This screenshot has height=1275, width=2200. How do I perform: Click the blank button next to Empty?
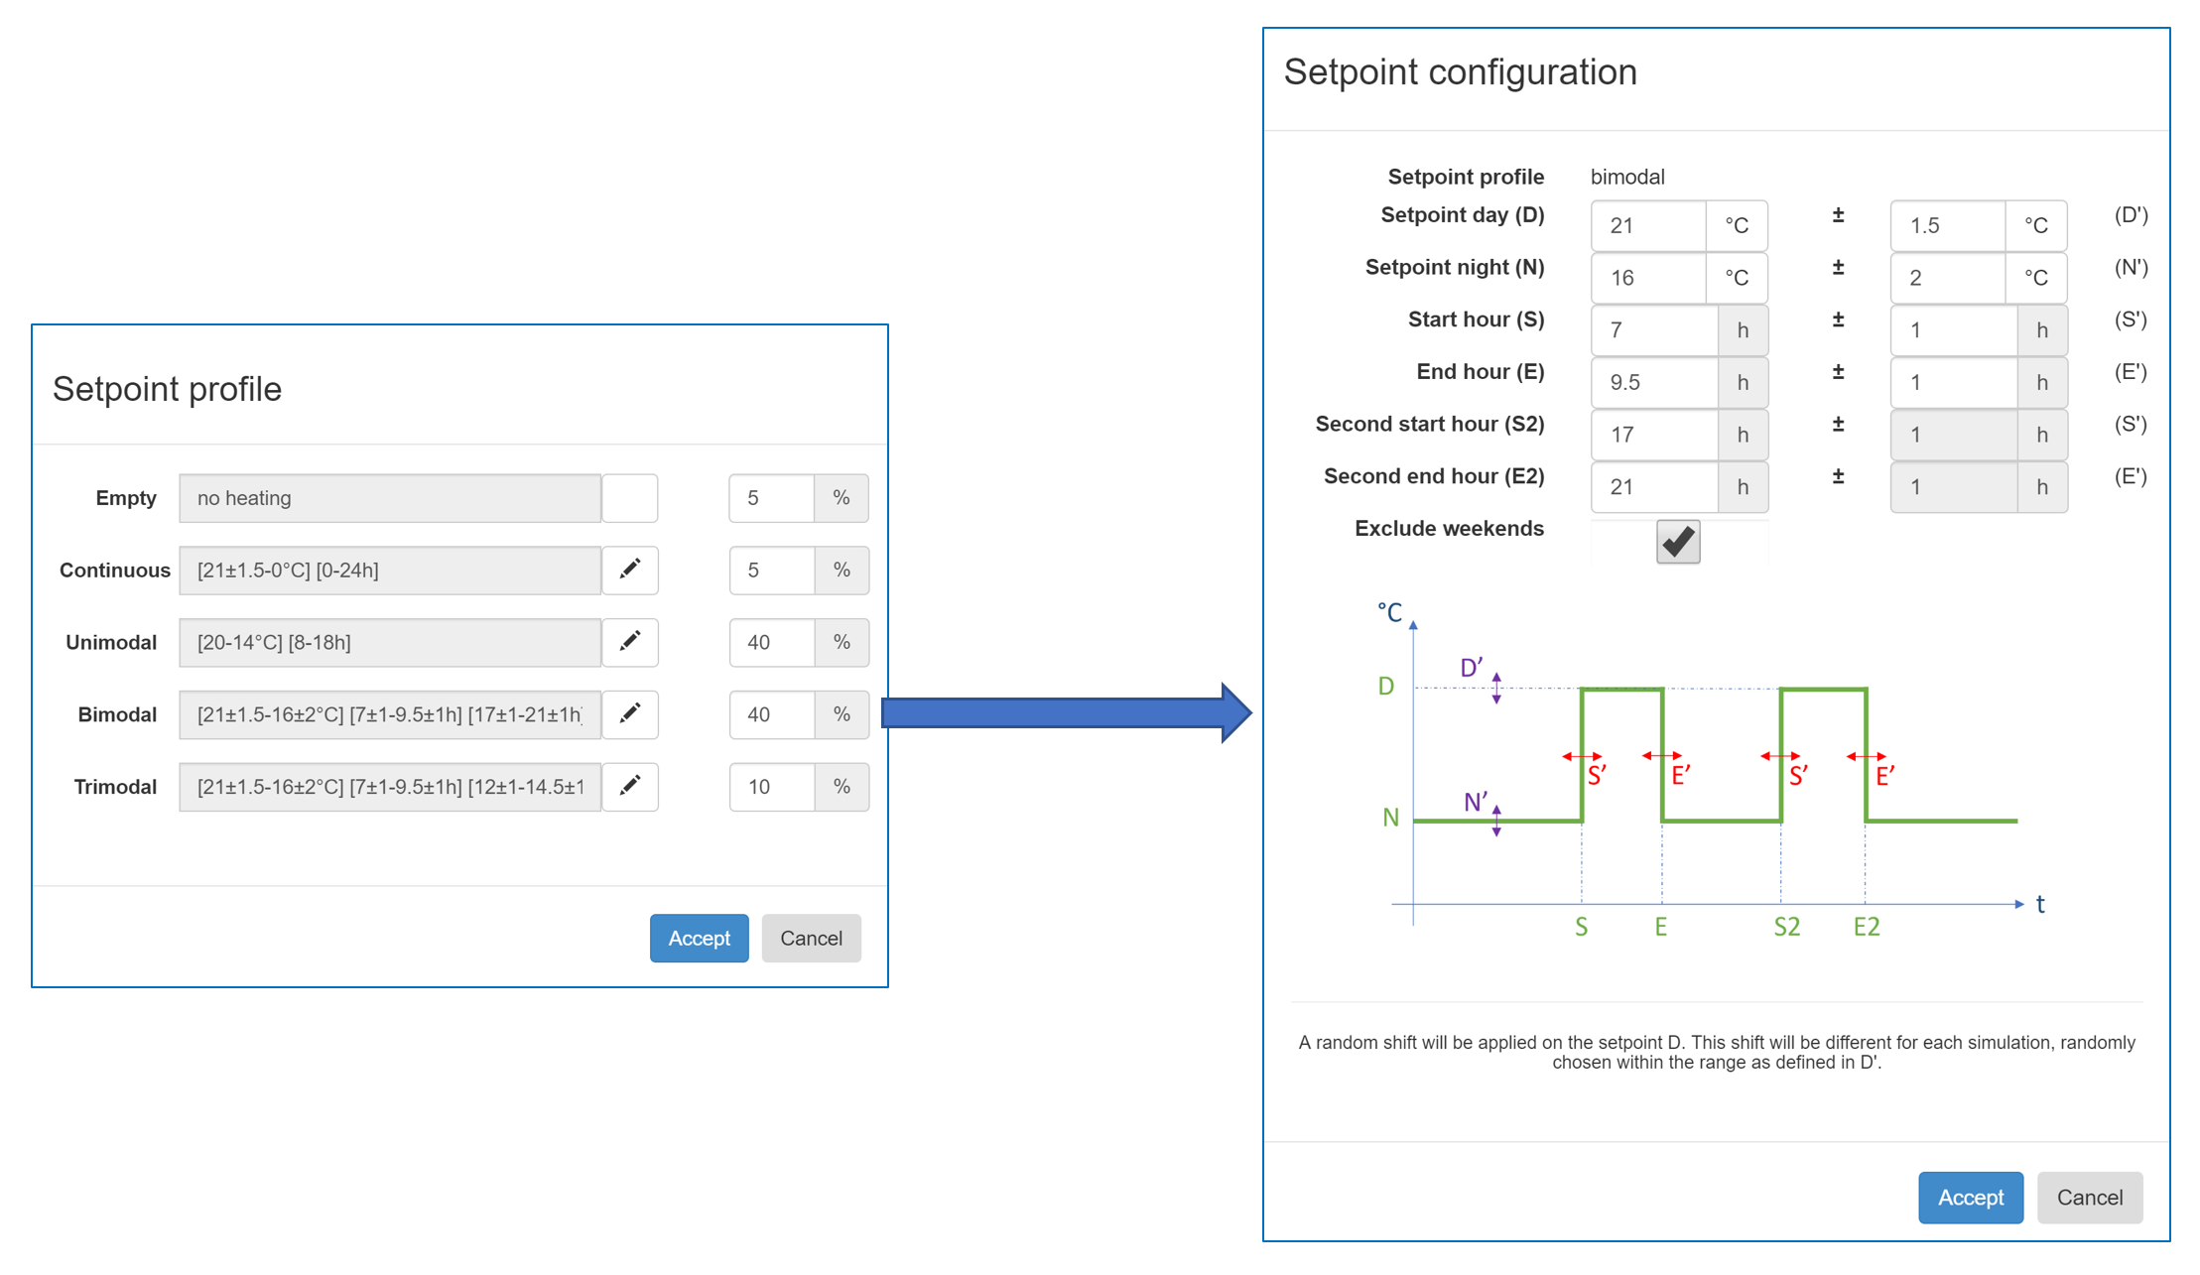coord(629,498)
